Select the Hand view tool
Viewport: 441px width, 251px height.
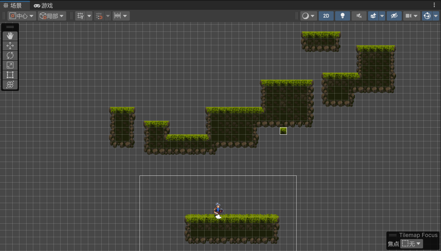[x=10, y=36]
